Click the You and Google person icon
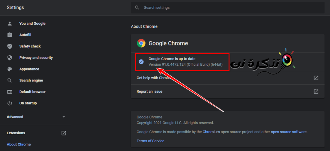 tap(10, 24)
